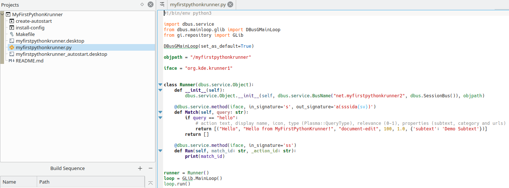Select myfirstpythonkrunner.py in the project tree
This screenshot has height=188, width=509.
[44, 48]
